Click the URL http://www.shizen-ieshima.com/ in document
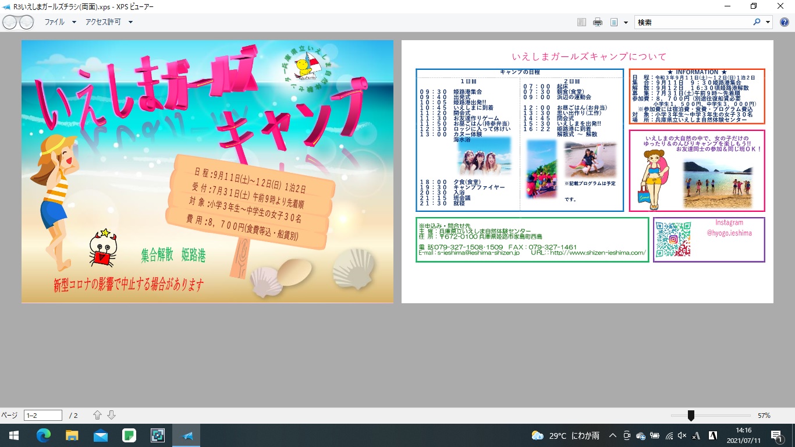This screenshot has height=447, width=795. (x=598, y=253)
